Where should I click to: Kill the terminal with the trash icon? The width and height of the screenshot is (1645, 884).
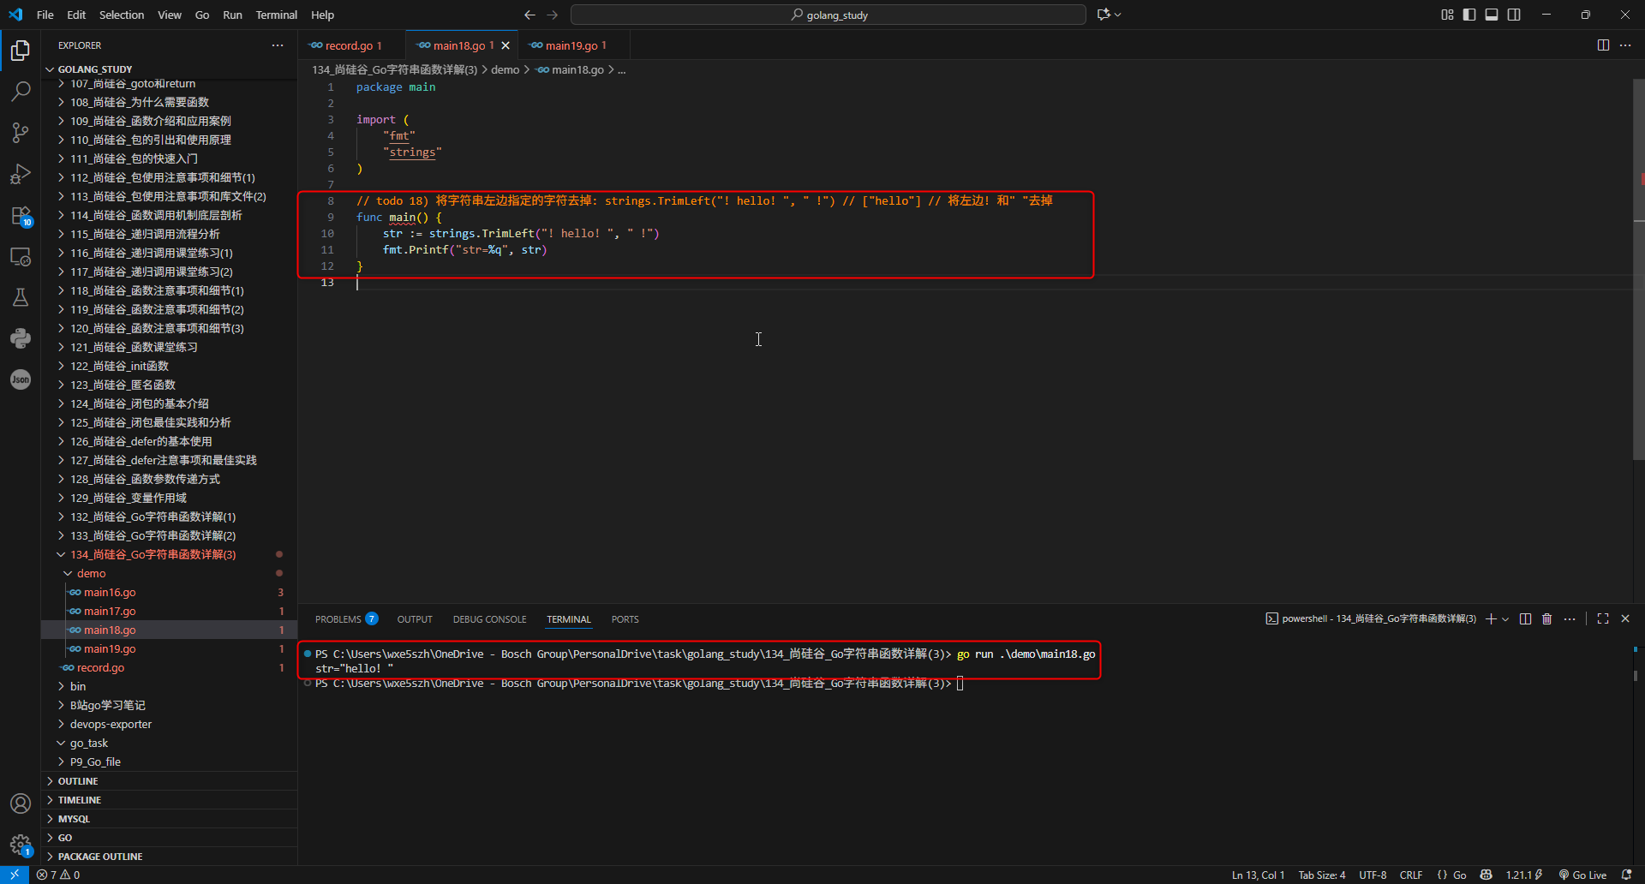(1547, 619)
